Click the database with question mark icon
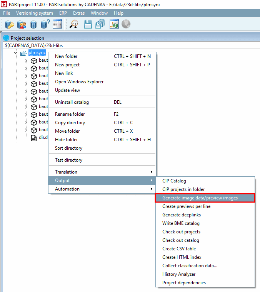Screen dimensions: 260x292 (x=45, y=24)
